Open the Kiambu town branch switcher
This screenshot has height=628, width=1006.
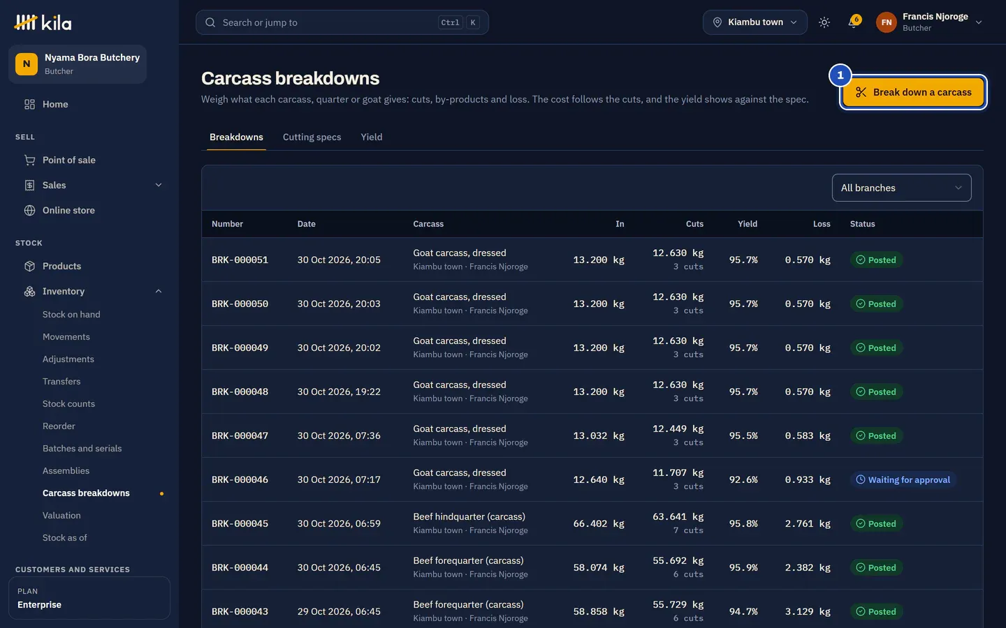755,22
